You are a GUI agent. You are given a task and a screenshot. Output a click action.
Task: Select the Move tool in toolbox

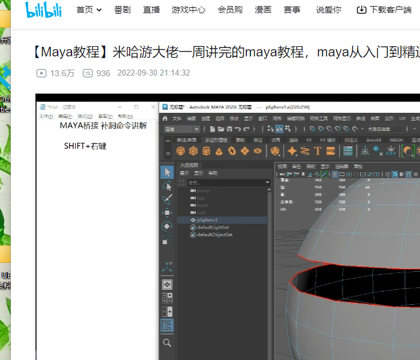pos(167,212)
